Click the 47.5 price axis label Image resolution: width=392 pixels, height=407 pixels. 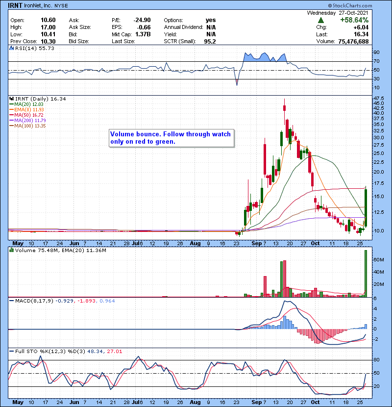pos(379,99)
